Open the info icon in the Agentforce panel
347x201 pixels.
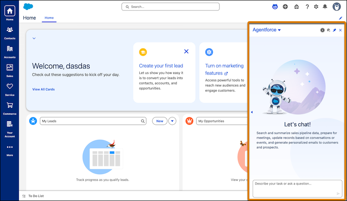point(322,30)
